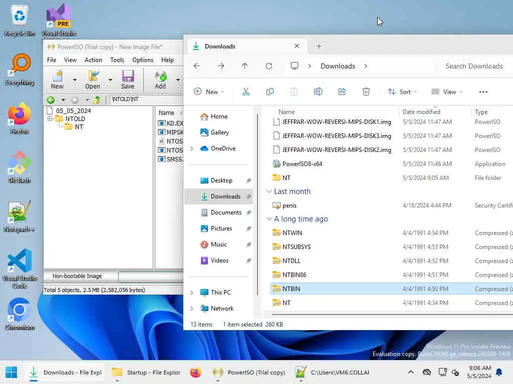Open PowerISO Help menu
This screenshot has height=384, width=513.
point(167,60)
